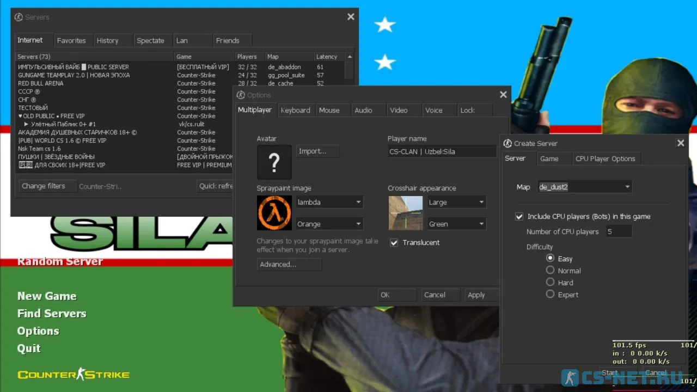Expand the Улётный Паблик server tree entry

tap(26, 124)
